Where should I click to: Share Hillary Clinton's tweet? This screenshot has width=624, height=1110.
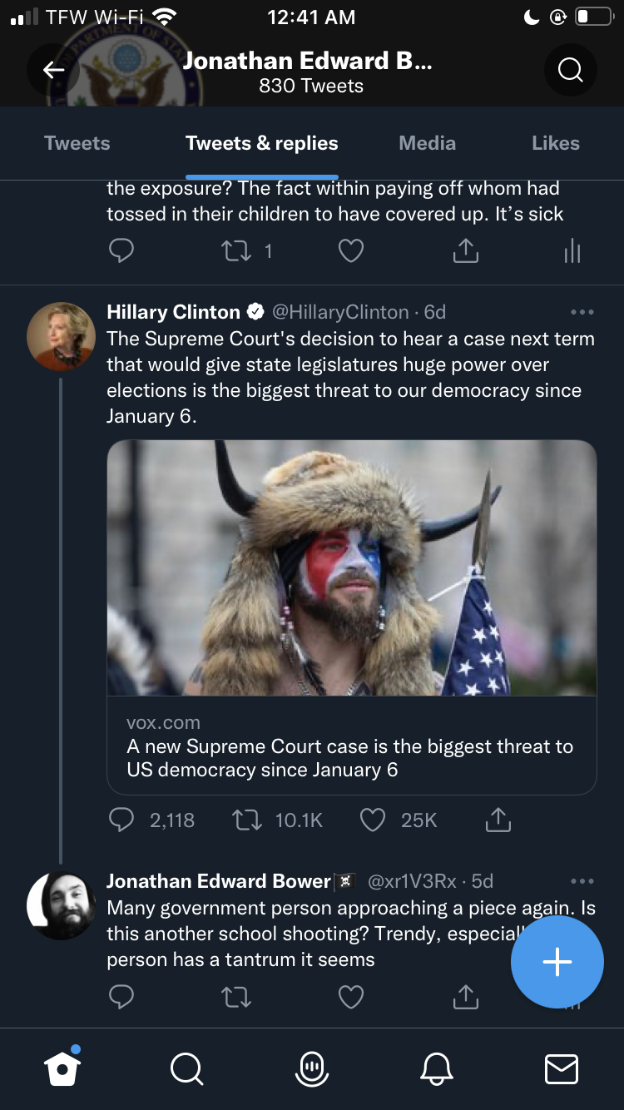[x=498, y=820]
